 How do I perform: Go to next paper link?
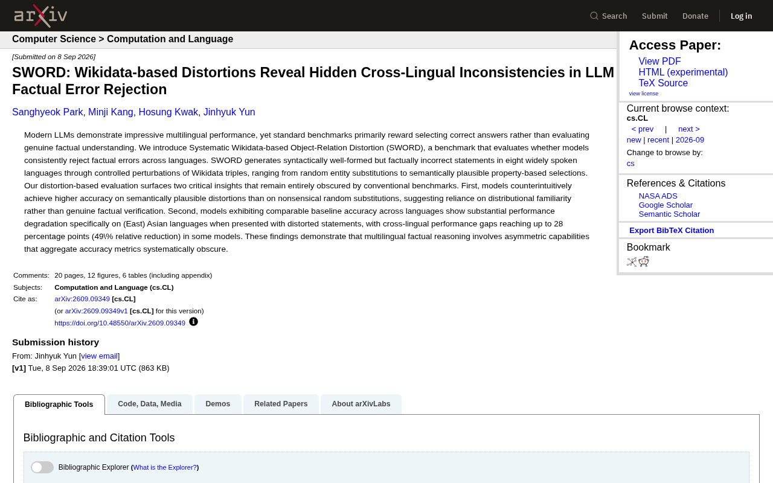point(689,129)
